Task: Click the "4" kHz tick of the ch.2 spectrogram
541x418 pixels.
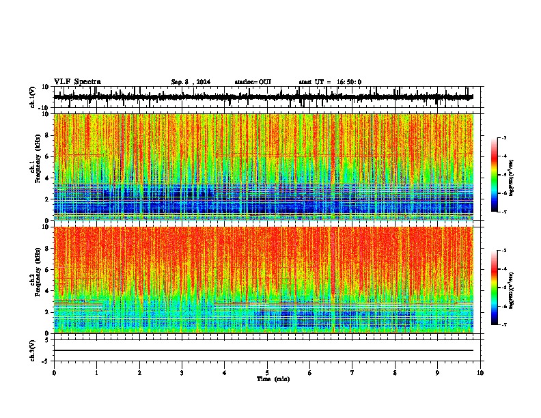Action: (47, 291)
